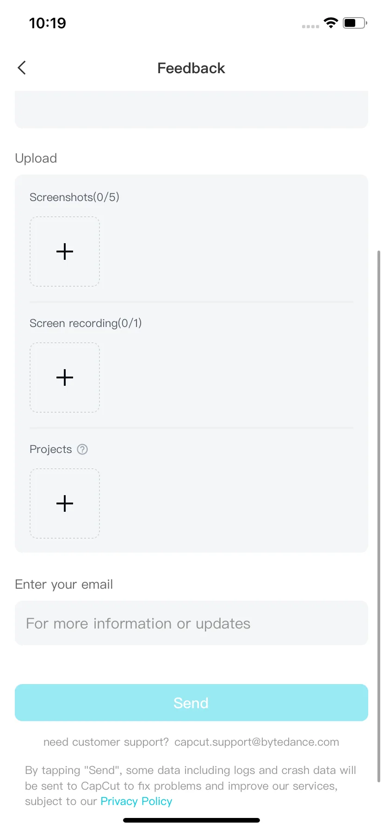Add a screen recording via plus box
Screen dimensions: 383x830
coord(65,377)
